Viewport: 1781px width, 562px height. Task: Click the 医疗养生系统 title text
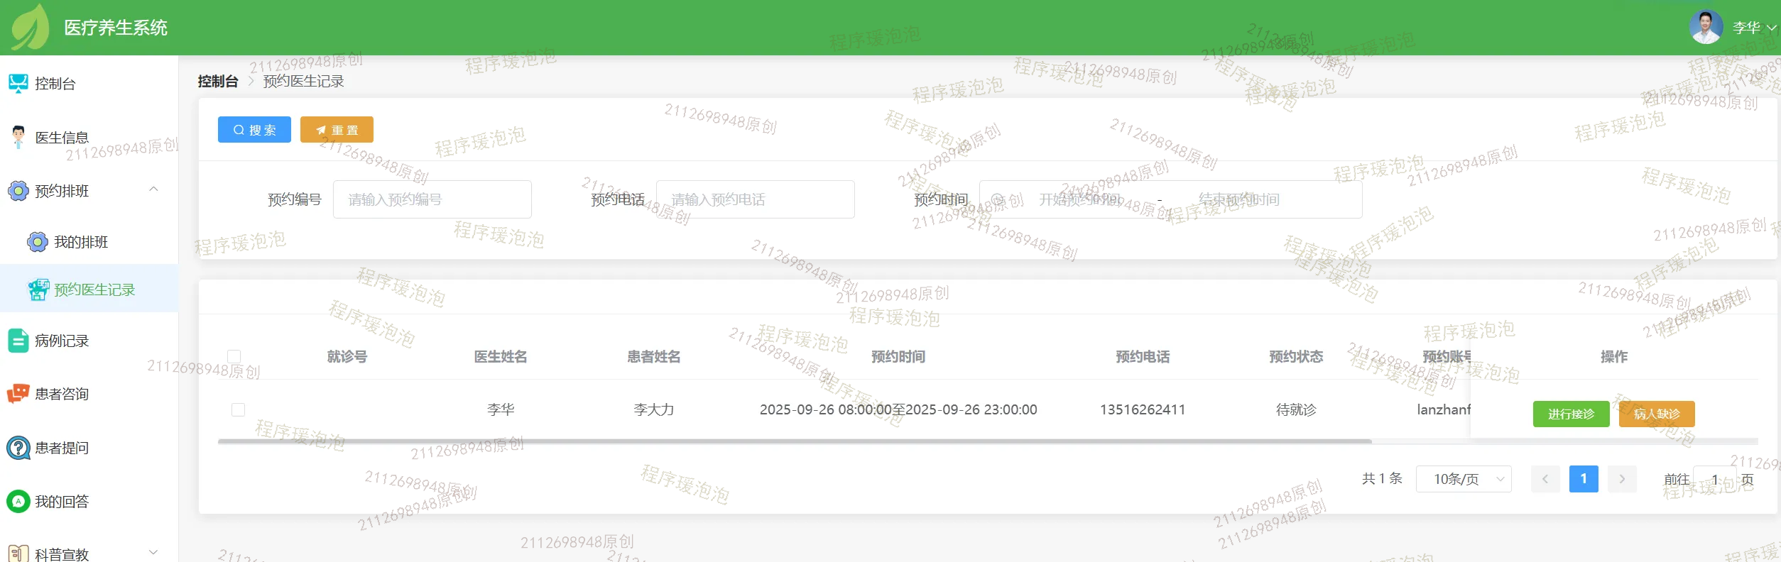click(x=116, y=28)
